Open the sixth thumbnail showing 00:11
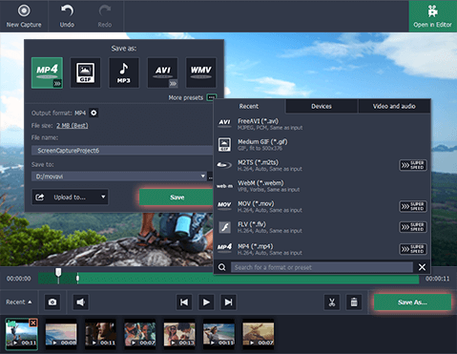This screenshot has height=354, width=457. tap(218, 335)
